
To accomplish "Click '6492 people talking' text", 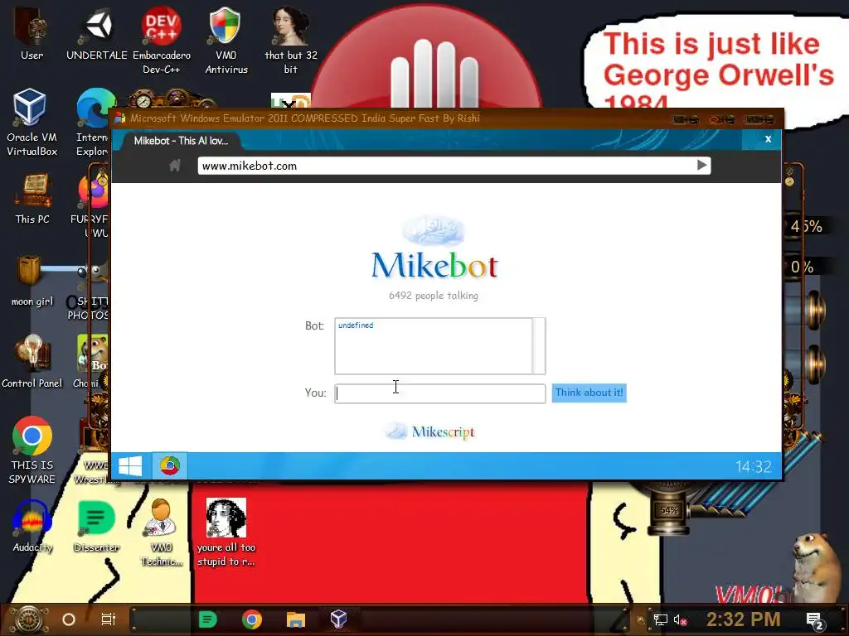I will click(433, 296).
